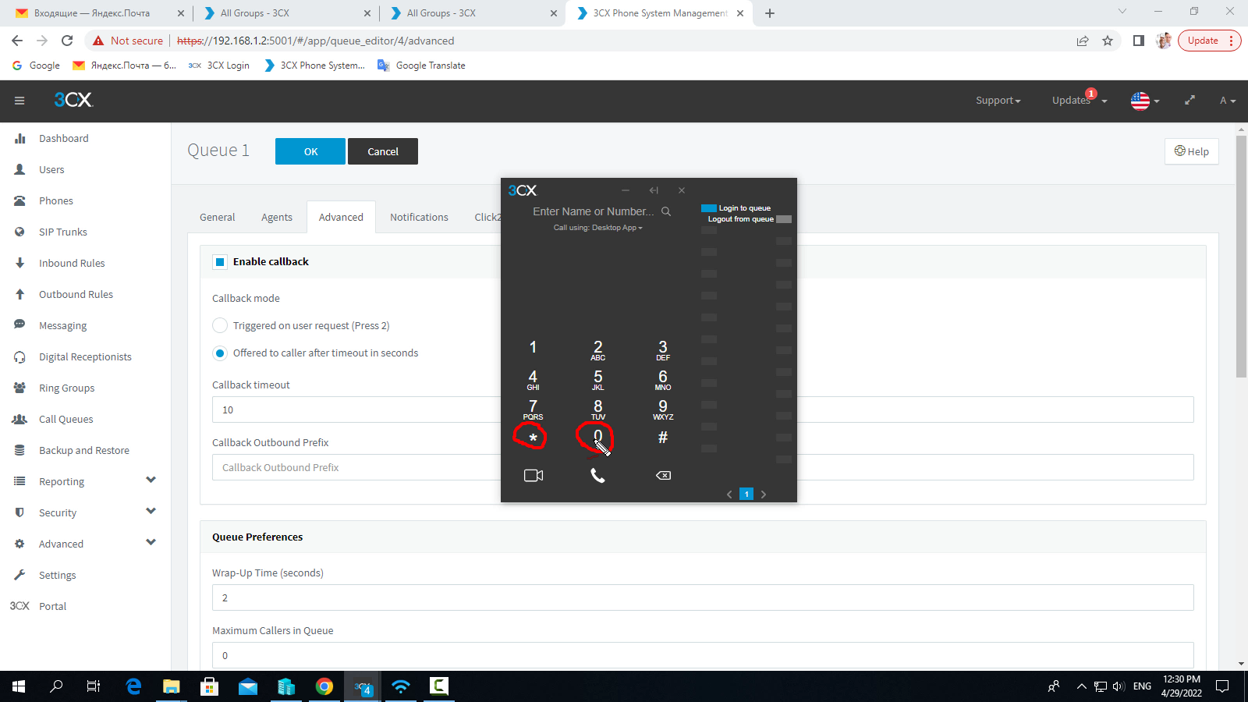The width and height of the screenshot is (1248, 702).
Task: Click the Ring Groups people icon
Action: pyautogui.click(x=19, y=388)
